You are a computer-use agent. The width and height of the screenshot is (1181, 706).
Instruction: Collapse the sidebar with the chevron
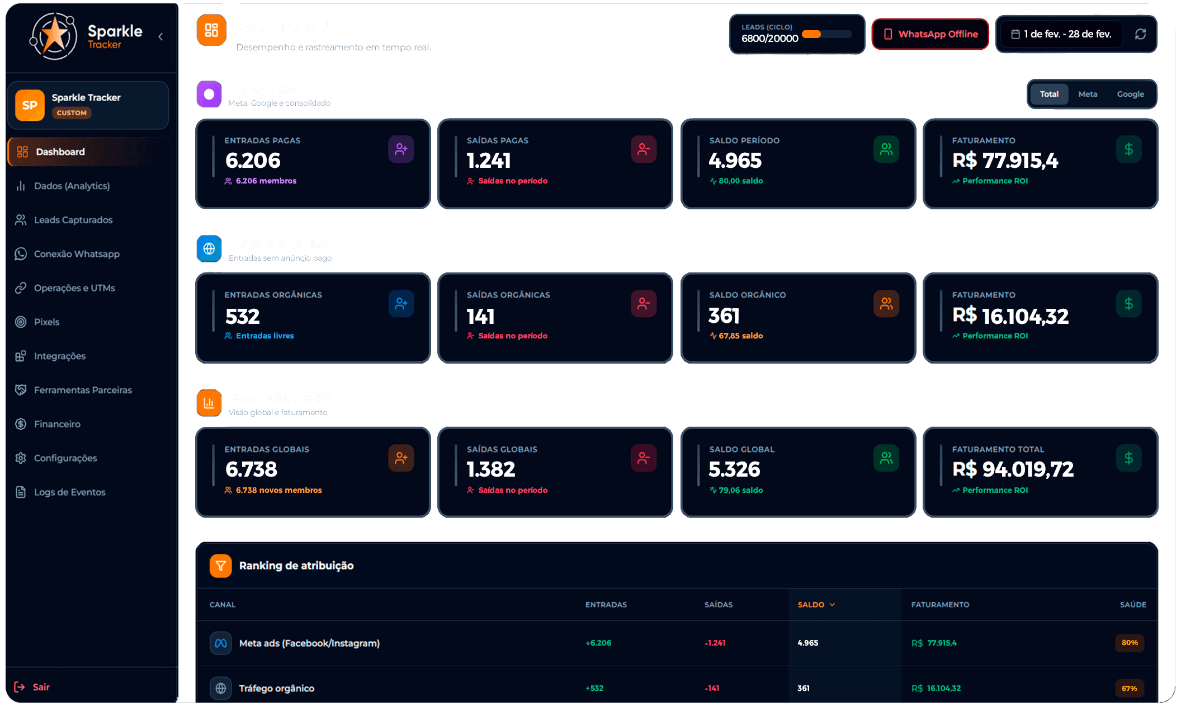[x=160, y=37]
